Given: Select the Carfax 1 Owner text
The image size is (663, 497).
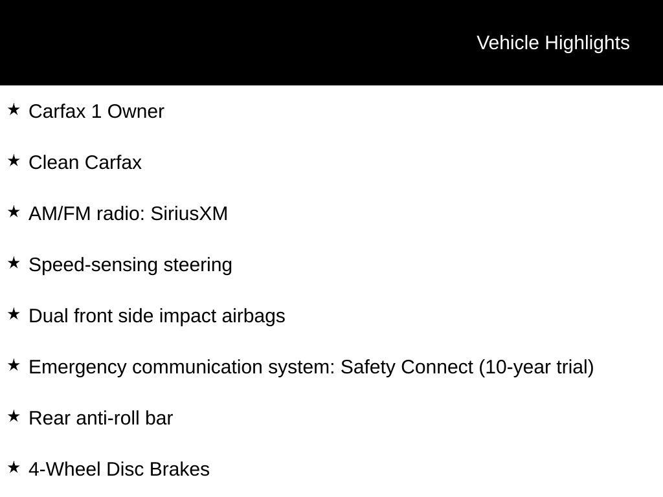Looking at the screenshot, I should coord(96,111).
